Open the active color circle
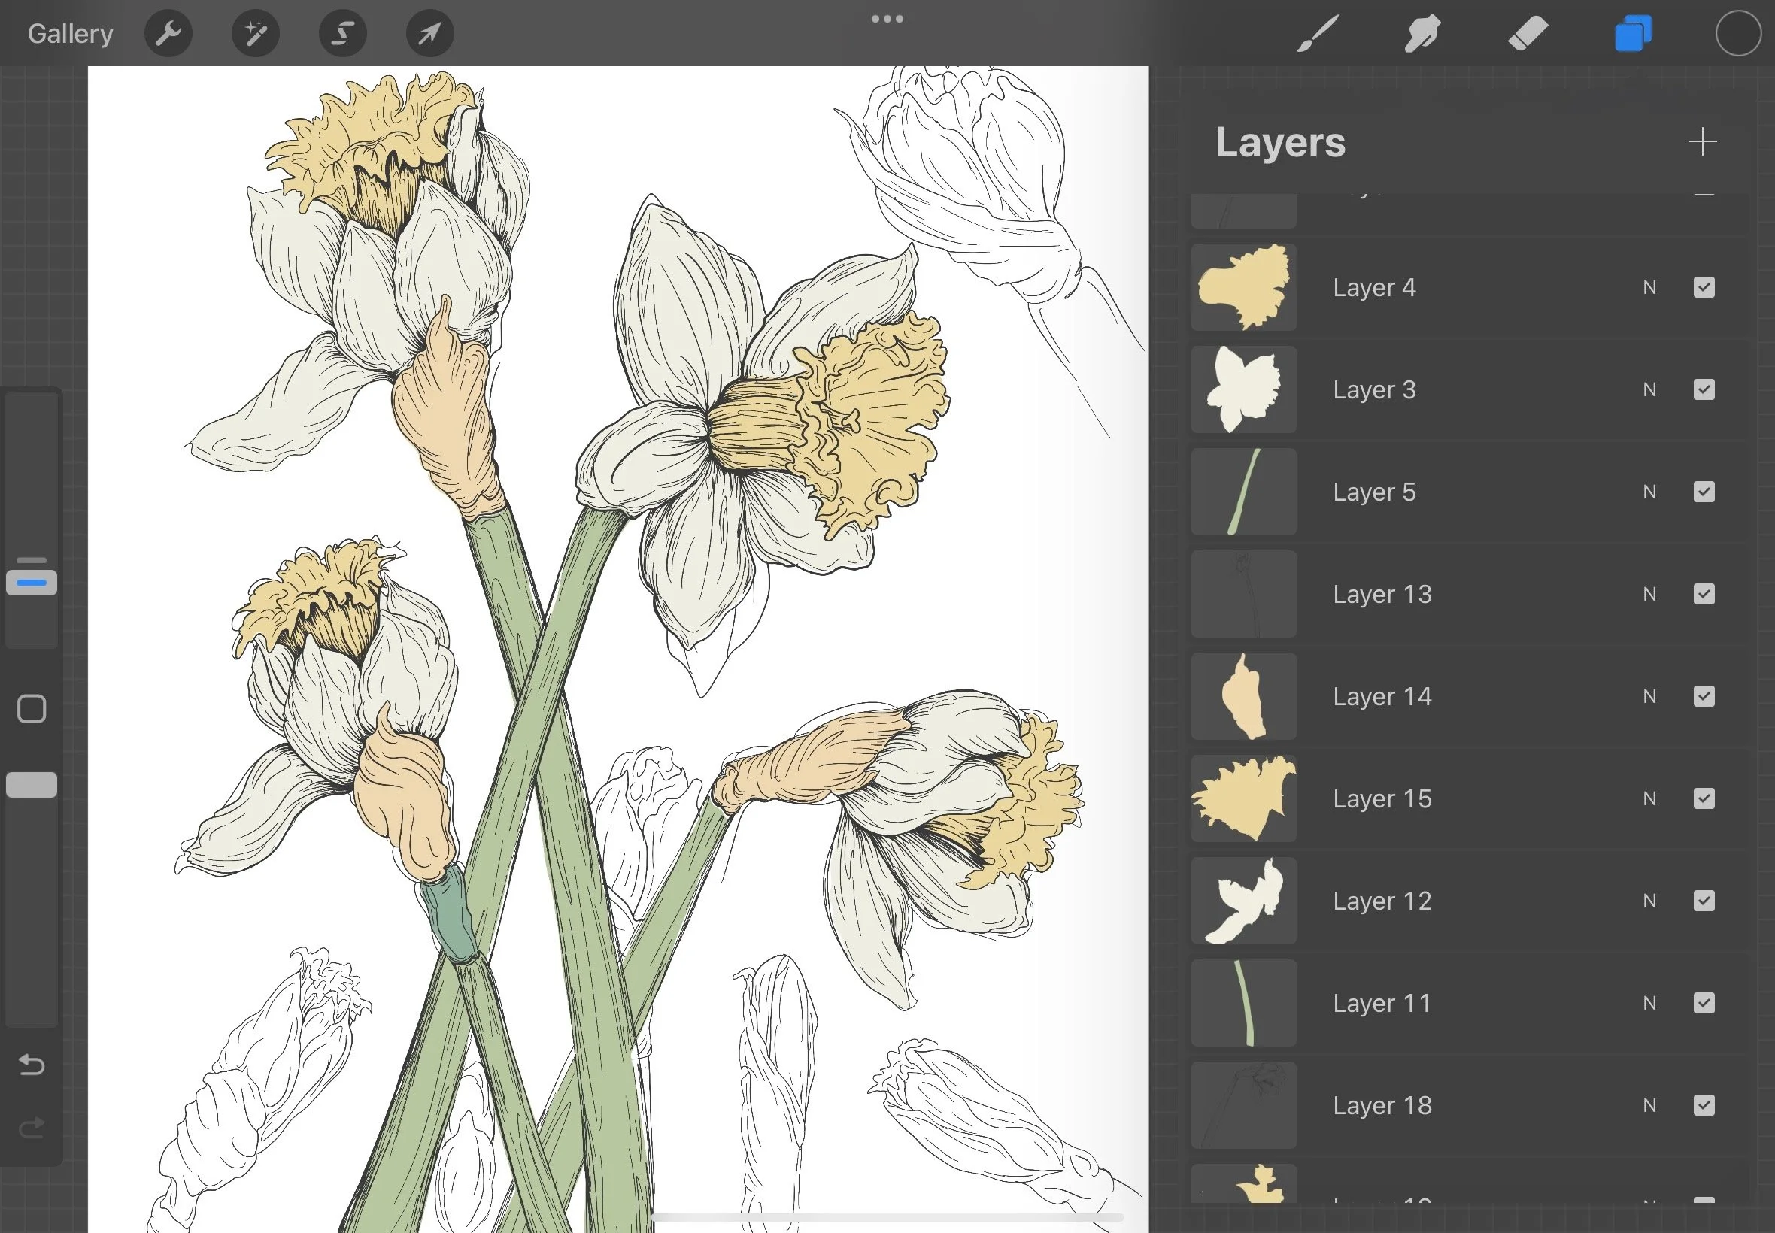1775x1233 pixels. click(1738, 33)
